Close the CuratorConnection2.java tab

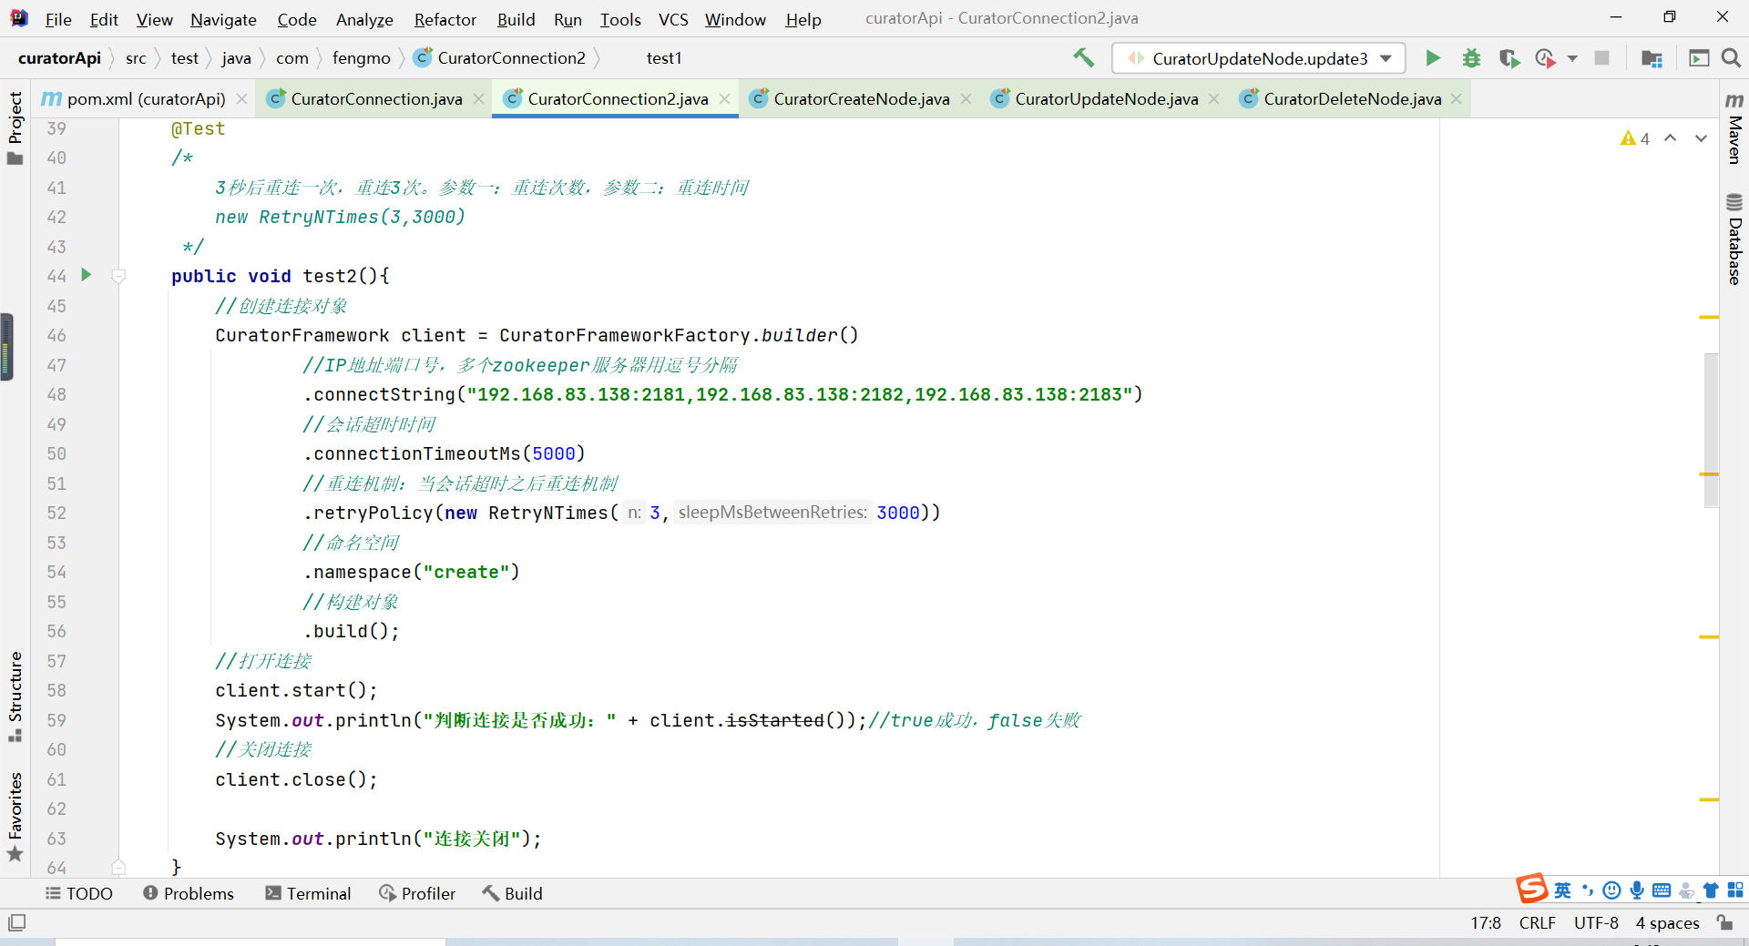[x=724, y=98]
